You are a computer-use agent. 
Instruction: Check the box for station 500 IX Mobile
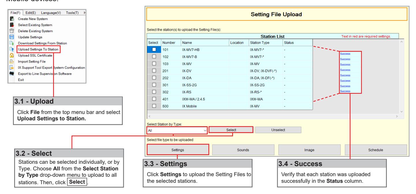154,106
